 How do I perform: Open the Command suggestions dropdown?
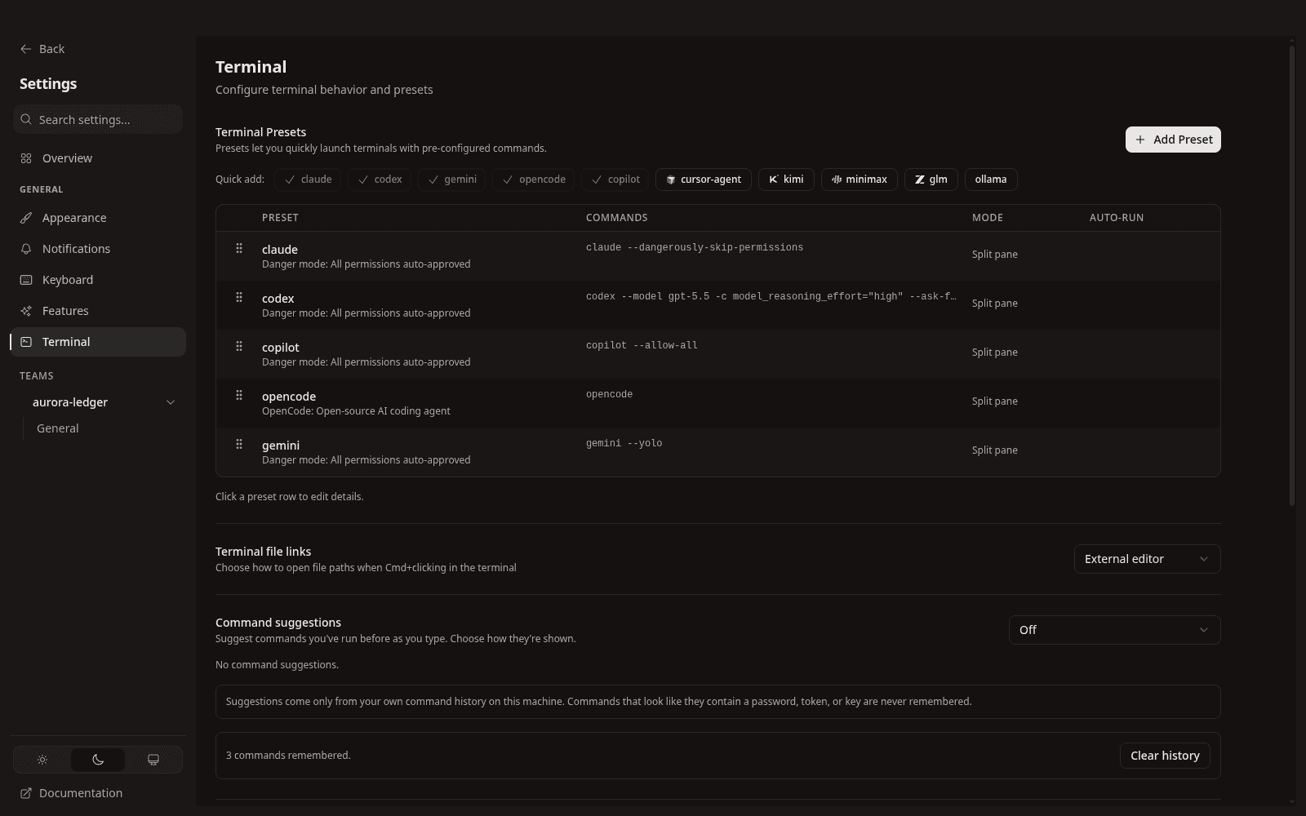click(x=1114, y=630)
